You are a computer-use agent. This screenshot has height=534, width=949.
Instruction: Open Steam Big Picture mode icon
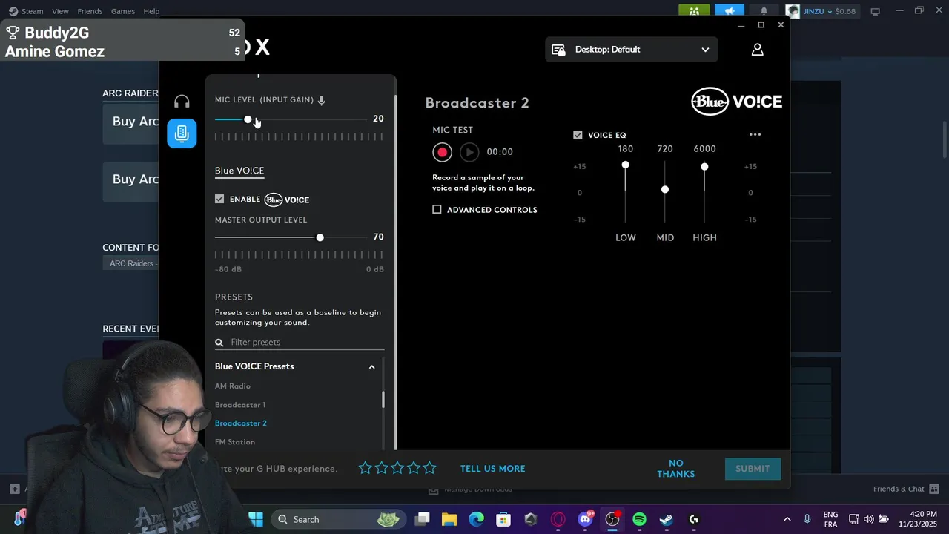point(875,11)
